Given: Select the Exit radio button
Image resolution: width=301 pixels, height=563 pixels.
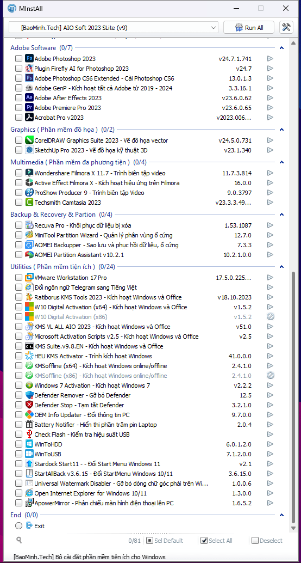Looking at the screenshot, I should point(18,525).
